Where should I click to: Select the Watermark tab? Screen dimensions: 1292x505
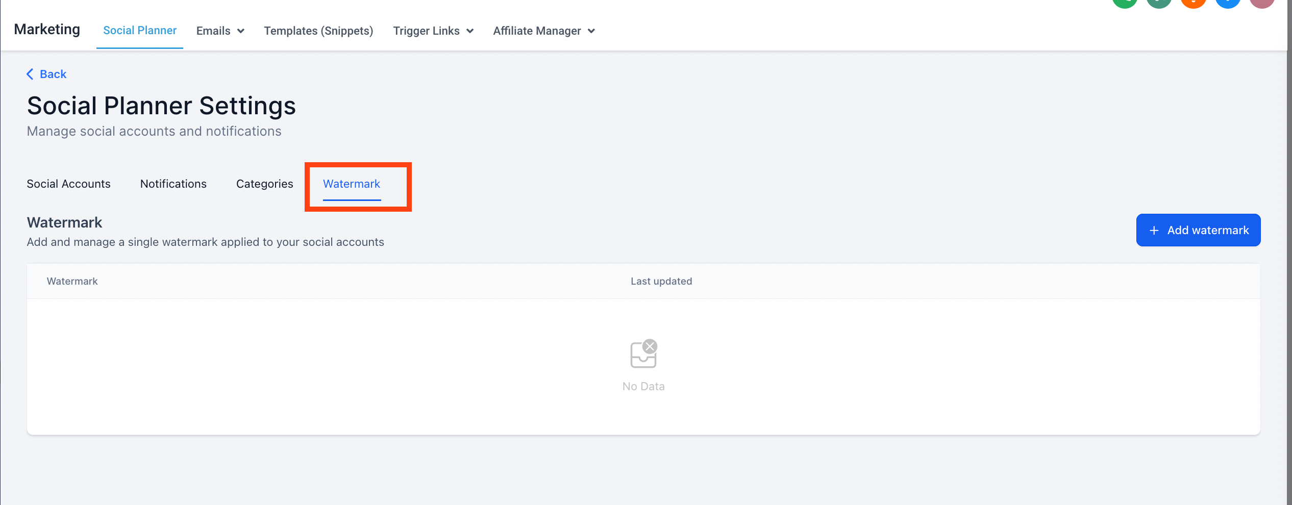[351, 184]
